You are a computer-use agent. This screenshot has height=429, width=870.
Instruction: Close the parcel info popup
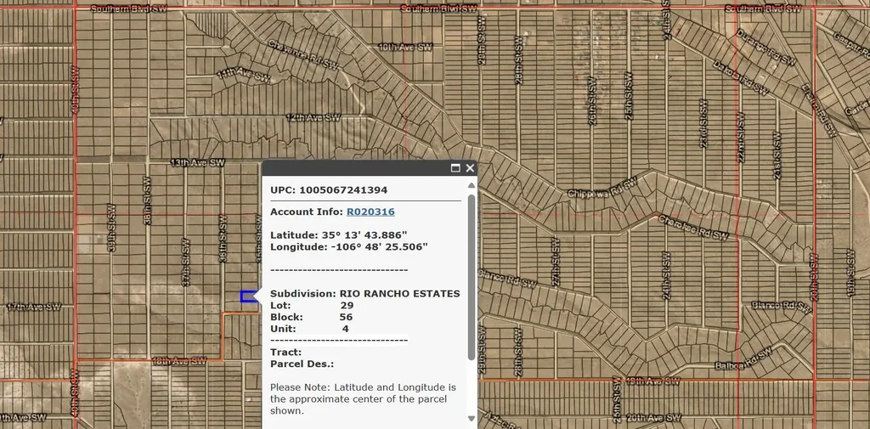pyautogui.click(x=470, y=168)
